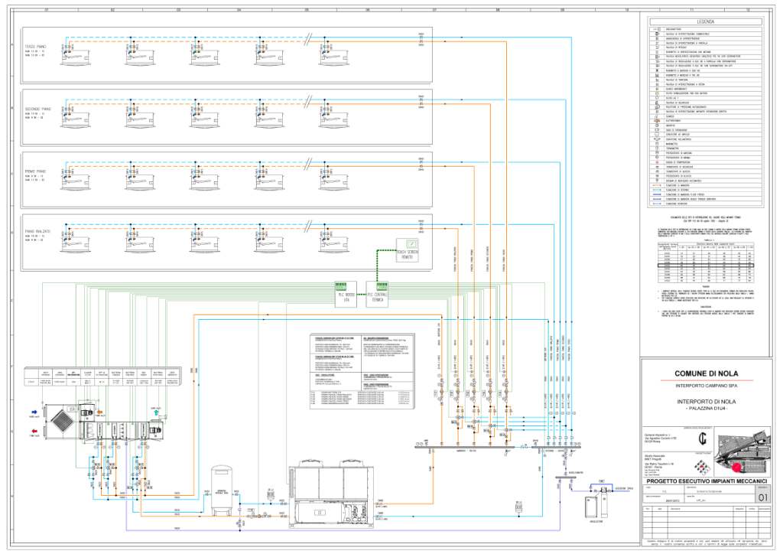Click the blue air inlet arrow
The width and height of the screenshot is (783, 554).
pyautogui.click(x=34, y=409)
